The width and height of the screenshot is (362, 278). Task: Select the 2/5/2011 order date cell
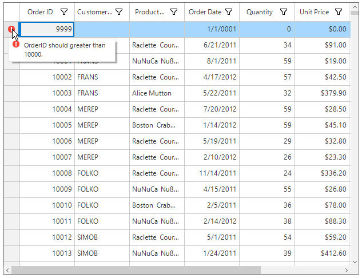[x=212, y=205]
